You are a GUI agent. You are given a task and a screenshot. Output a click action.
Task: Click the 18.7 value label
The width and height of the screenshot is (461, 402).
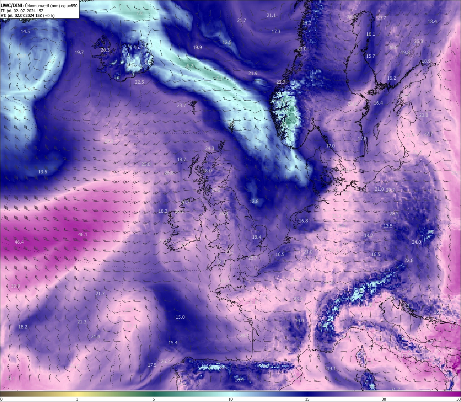[x=182, y=159]
